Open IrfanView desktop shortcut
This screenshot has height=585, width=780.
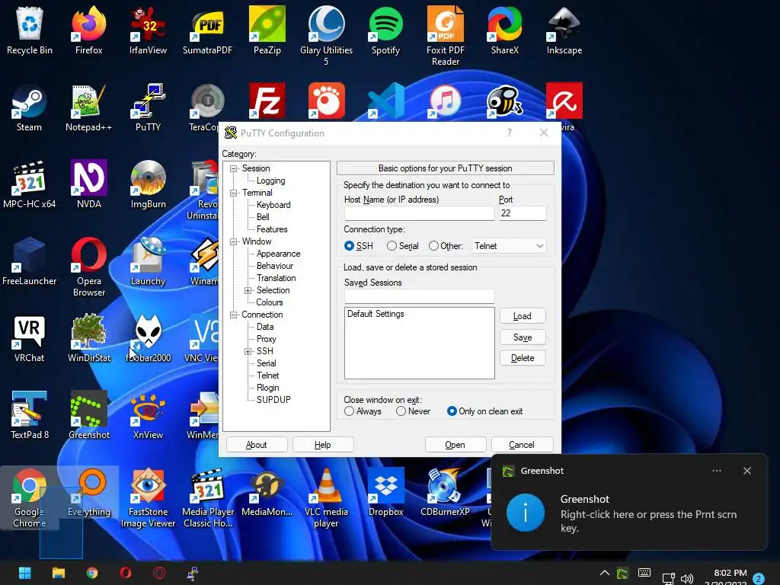click(148, 30)
